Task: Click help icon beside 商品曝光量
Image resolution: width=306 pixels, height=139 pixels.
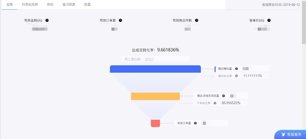Action: tap(236, 69)
